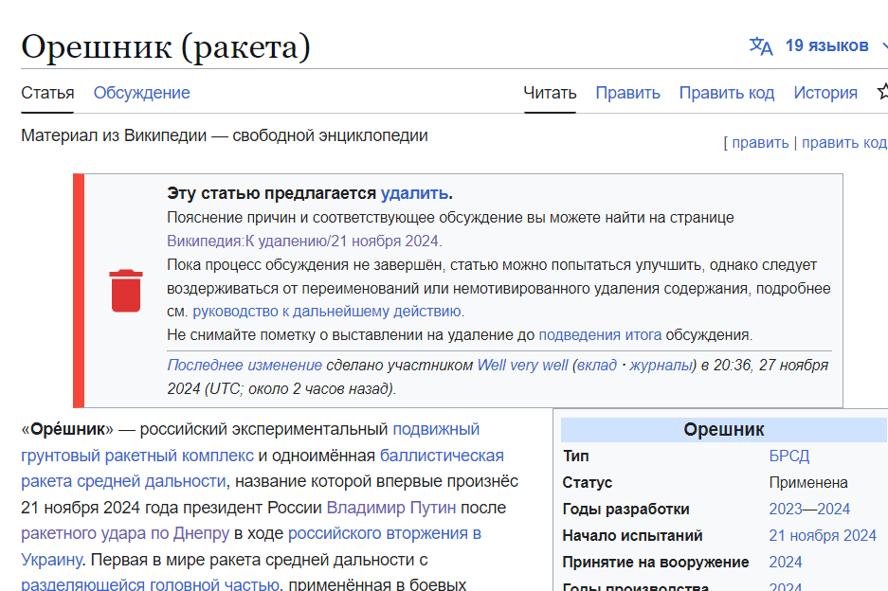
Task: Click the watchlist star icon
Action: click(881, 92)
